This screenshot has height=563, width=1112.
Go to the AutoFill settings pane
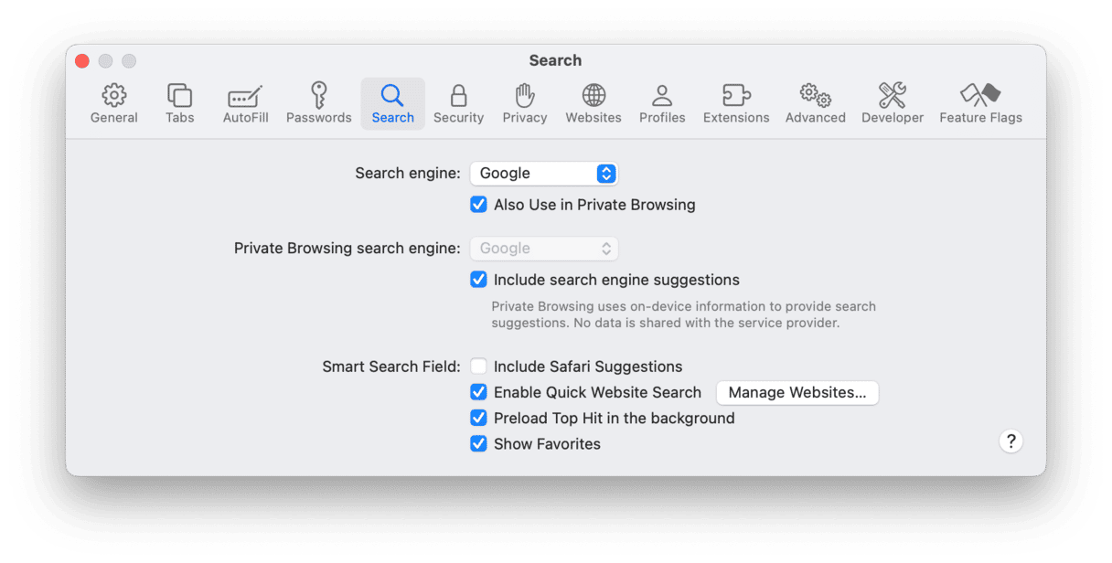[245, 96]
